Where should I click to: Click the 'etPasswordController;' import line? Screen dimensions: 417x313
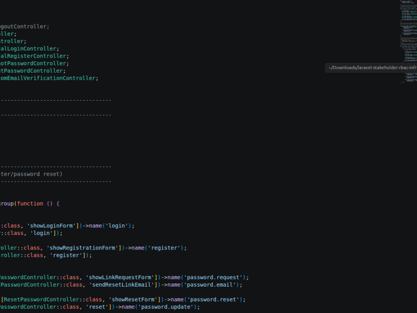(33, 71)
